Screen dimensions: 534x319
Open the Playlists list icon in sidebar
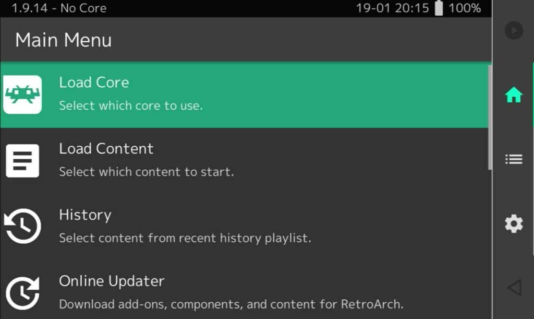514,159
